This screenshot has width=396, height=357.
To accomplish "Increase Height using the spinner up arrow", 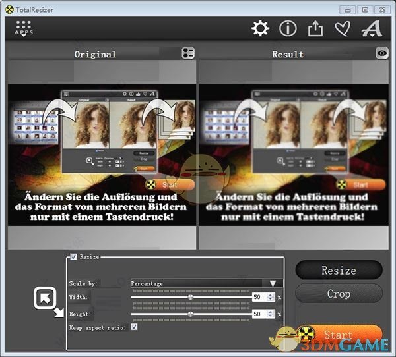I will coord(271,312).
